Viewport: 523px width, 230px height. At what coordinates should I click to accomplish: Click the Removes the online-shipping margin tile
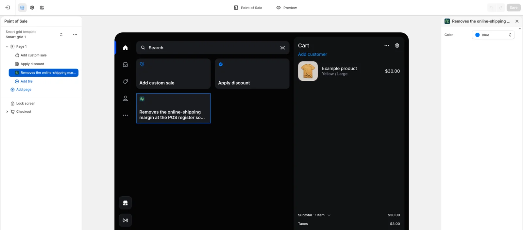coord(173,108)
